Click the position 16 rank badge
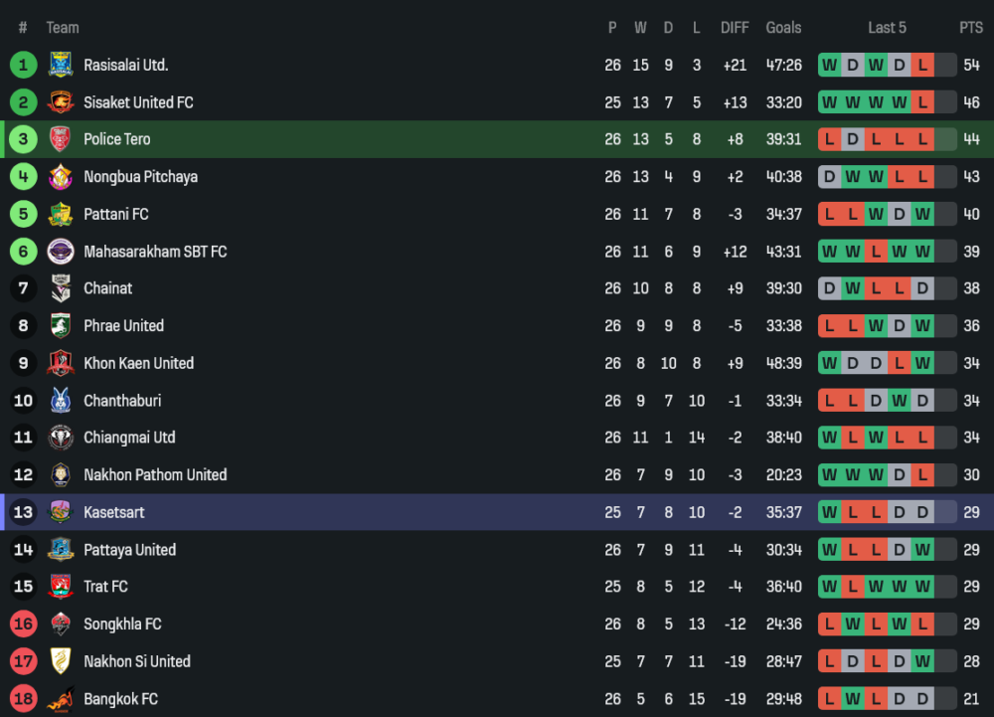Image resolution: width=994 pixels, height=717 pixels. (x=23, y=625)
